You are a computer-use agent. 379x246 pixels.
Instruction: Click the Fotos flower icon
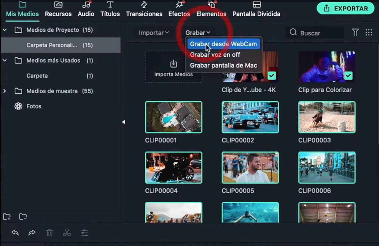tap(18, 106)
